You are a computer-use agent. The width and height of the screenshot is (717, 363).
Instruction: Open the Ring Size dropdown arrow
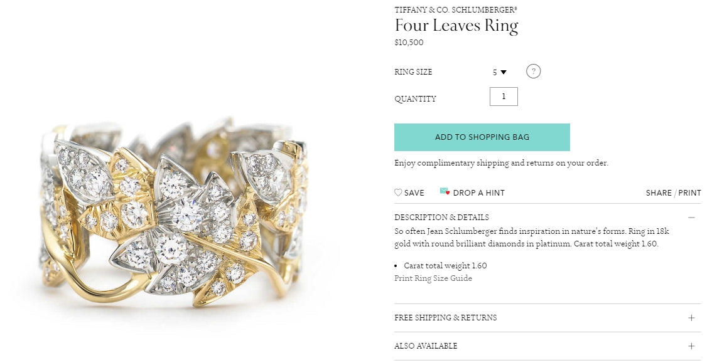(503, 72)
